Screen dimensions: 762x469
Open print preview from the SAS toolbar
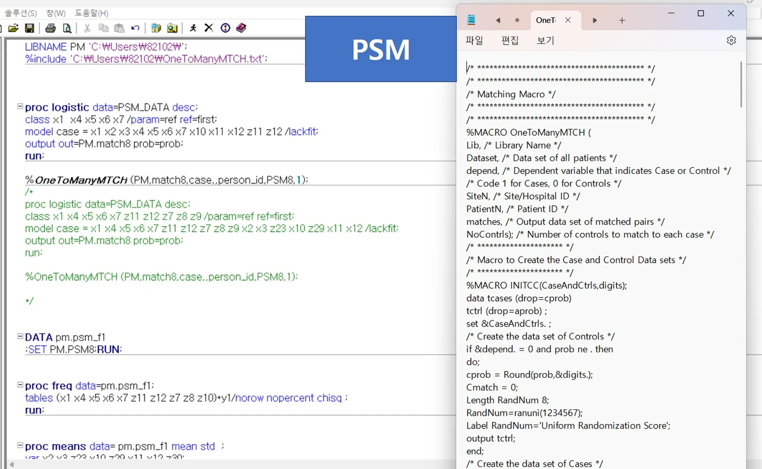point(67,28)
